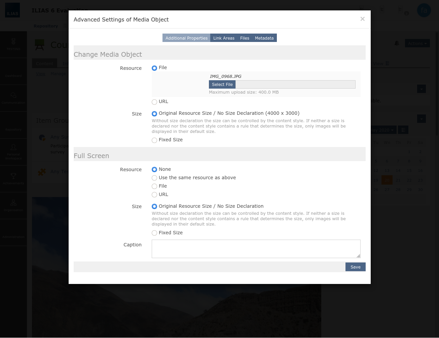
Task: Enable Fixed Size for the media object
Action: (x=154, y=140)
